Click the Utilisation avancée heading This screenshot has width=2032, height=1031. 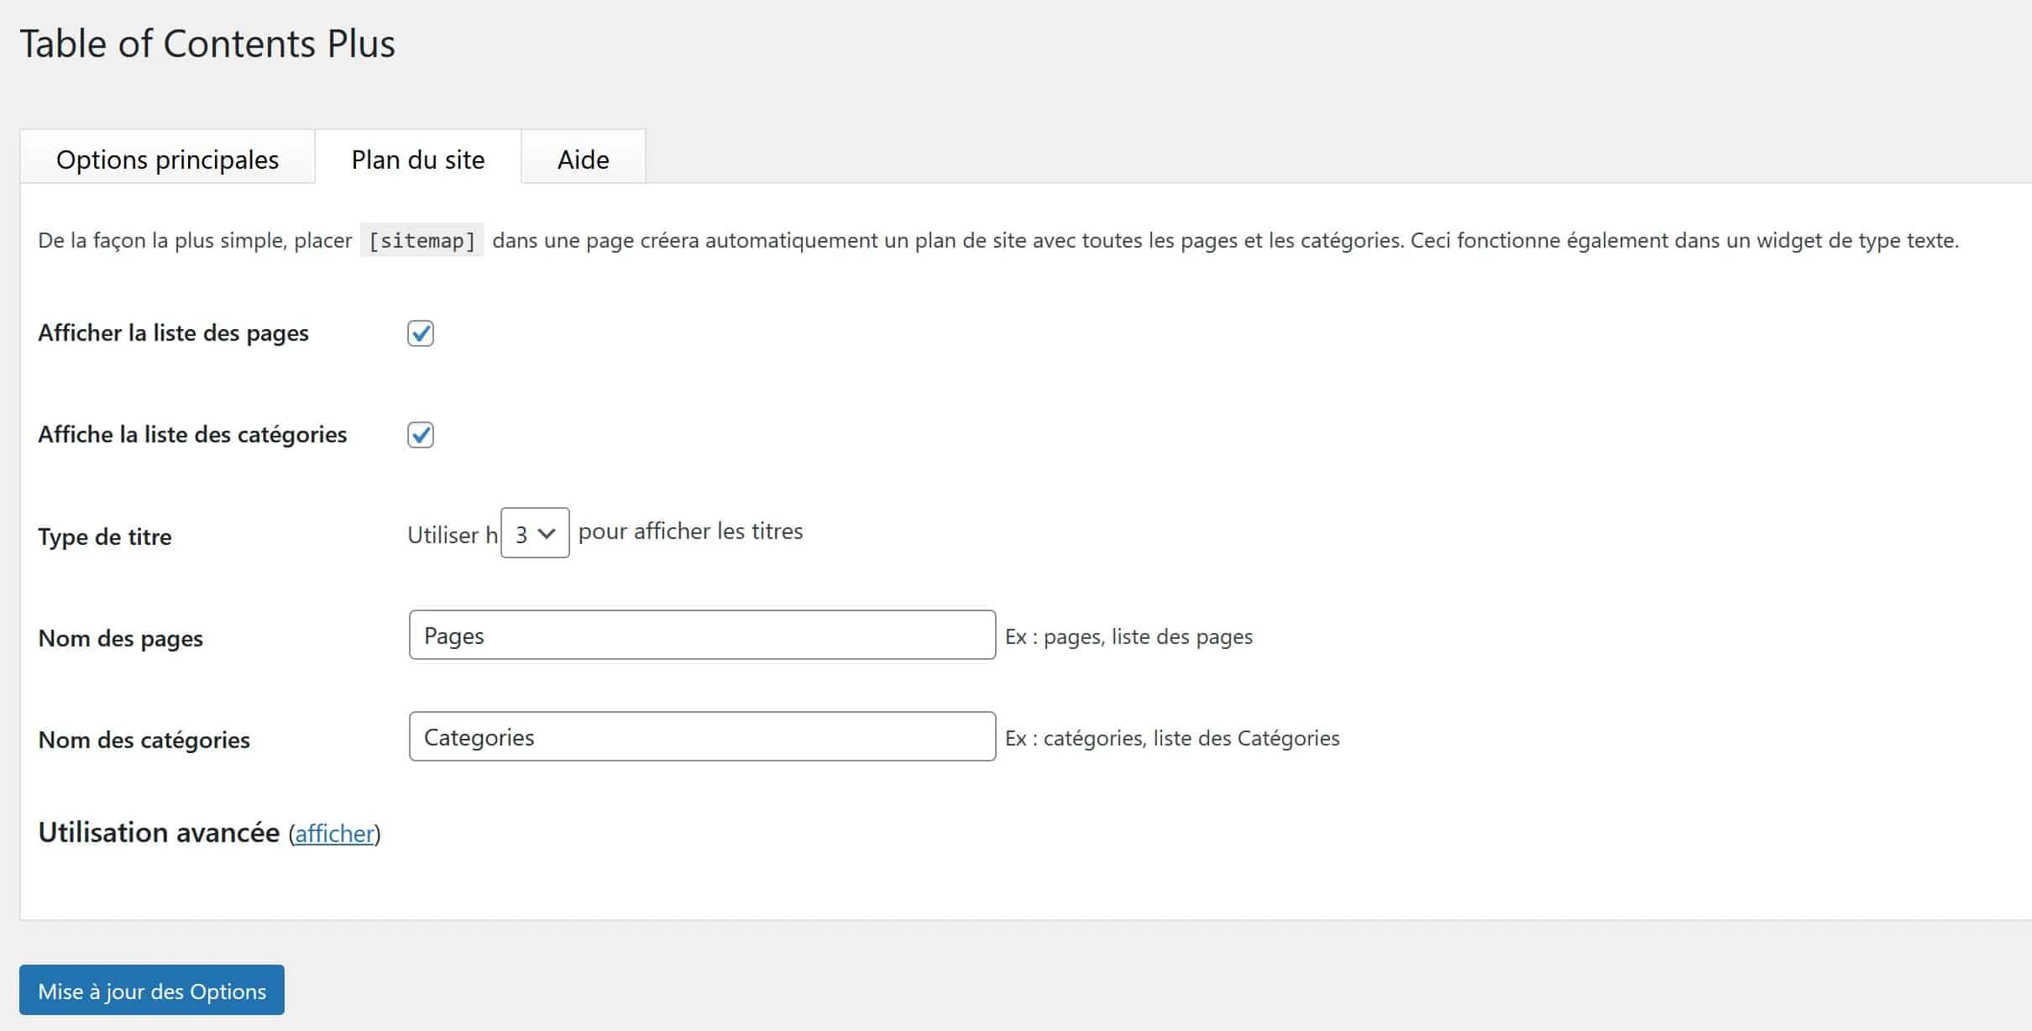point(159,832)
